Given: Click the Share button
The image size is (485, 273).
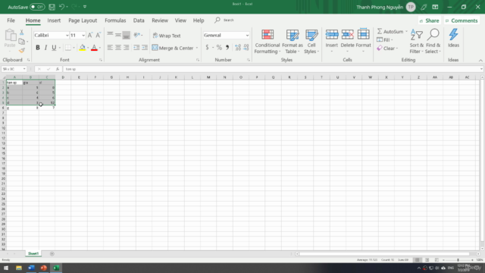Looking at the screenshot, I should pyautogui.click(x=429, y=20).
